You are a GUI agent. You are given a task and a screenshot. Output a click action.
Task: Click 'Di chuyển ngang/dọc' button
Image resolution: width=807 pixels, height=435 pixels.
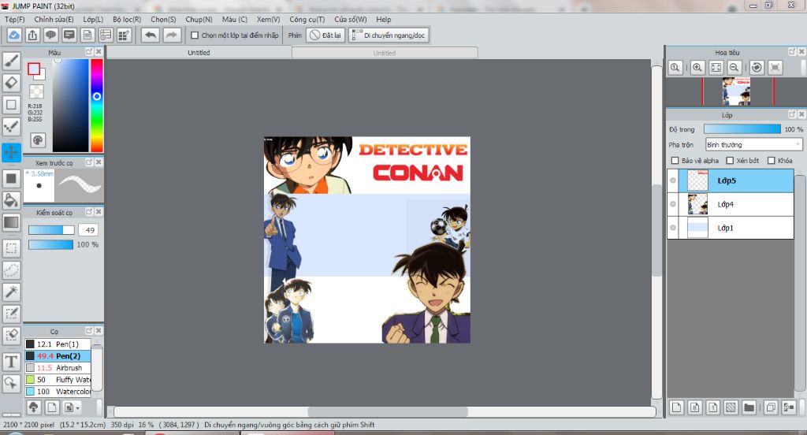pos(389,35)
